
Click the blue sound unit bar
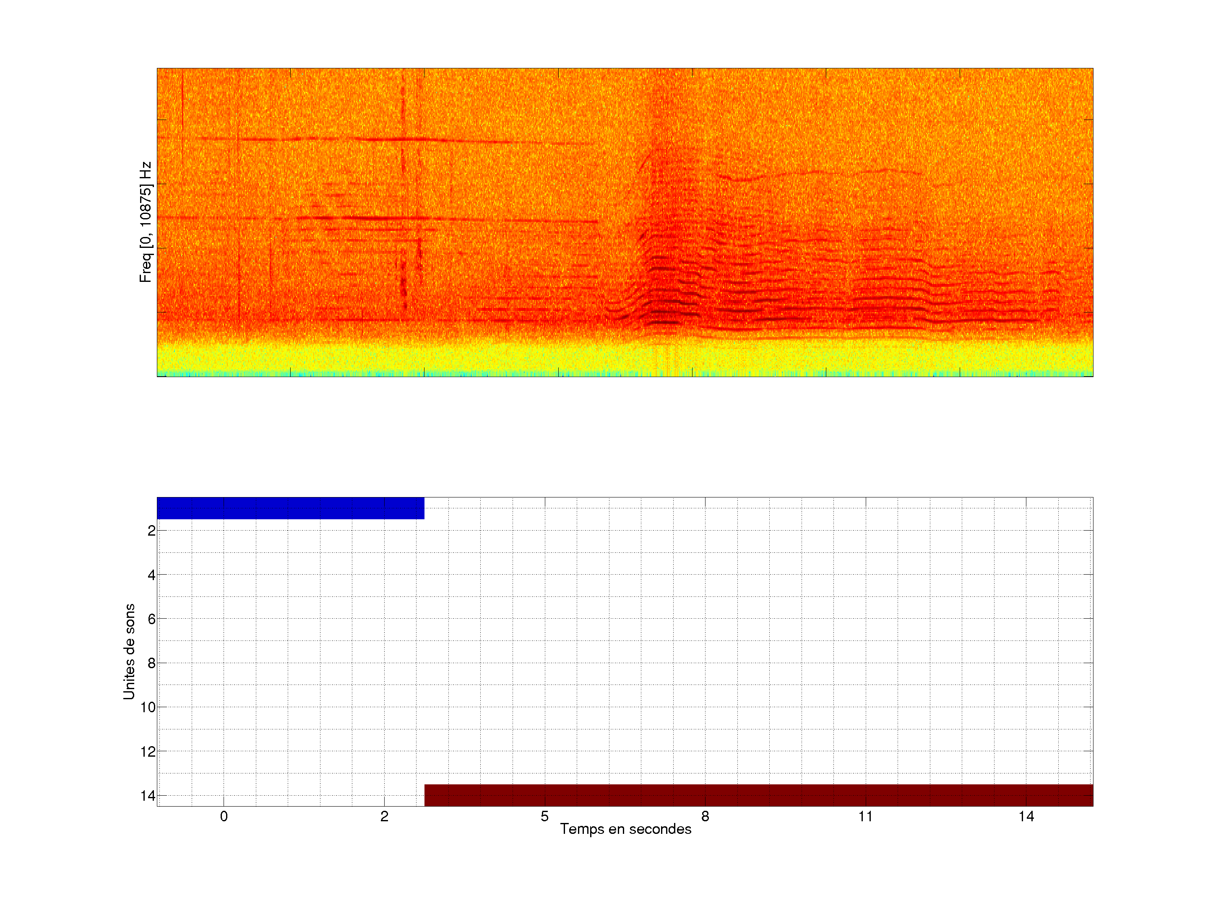point(290,508)
